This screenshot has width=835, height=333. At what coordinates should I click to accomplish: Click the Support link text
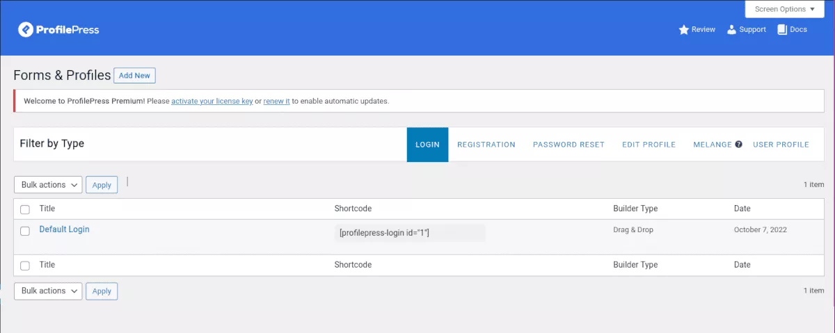point(753,30)
